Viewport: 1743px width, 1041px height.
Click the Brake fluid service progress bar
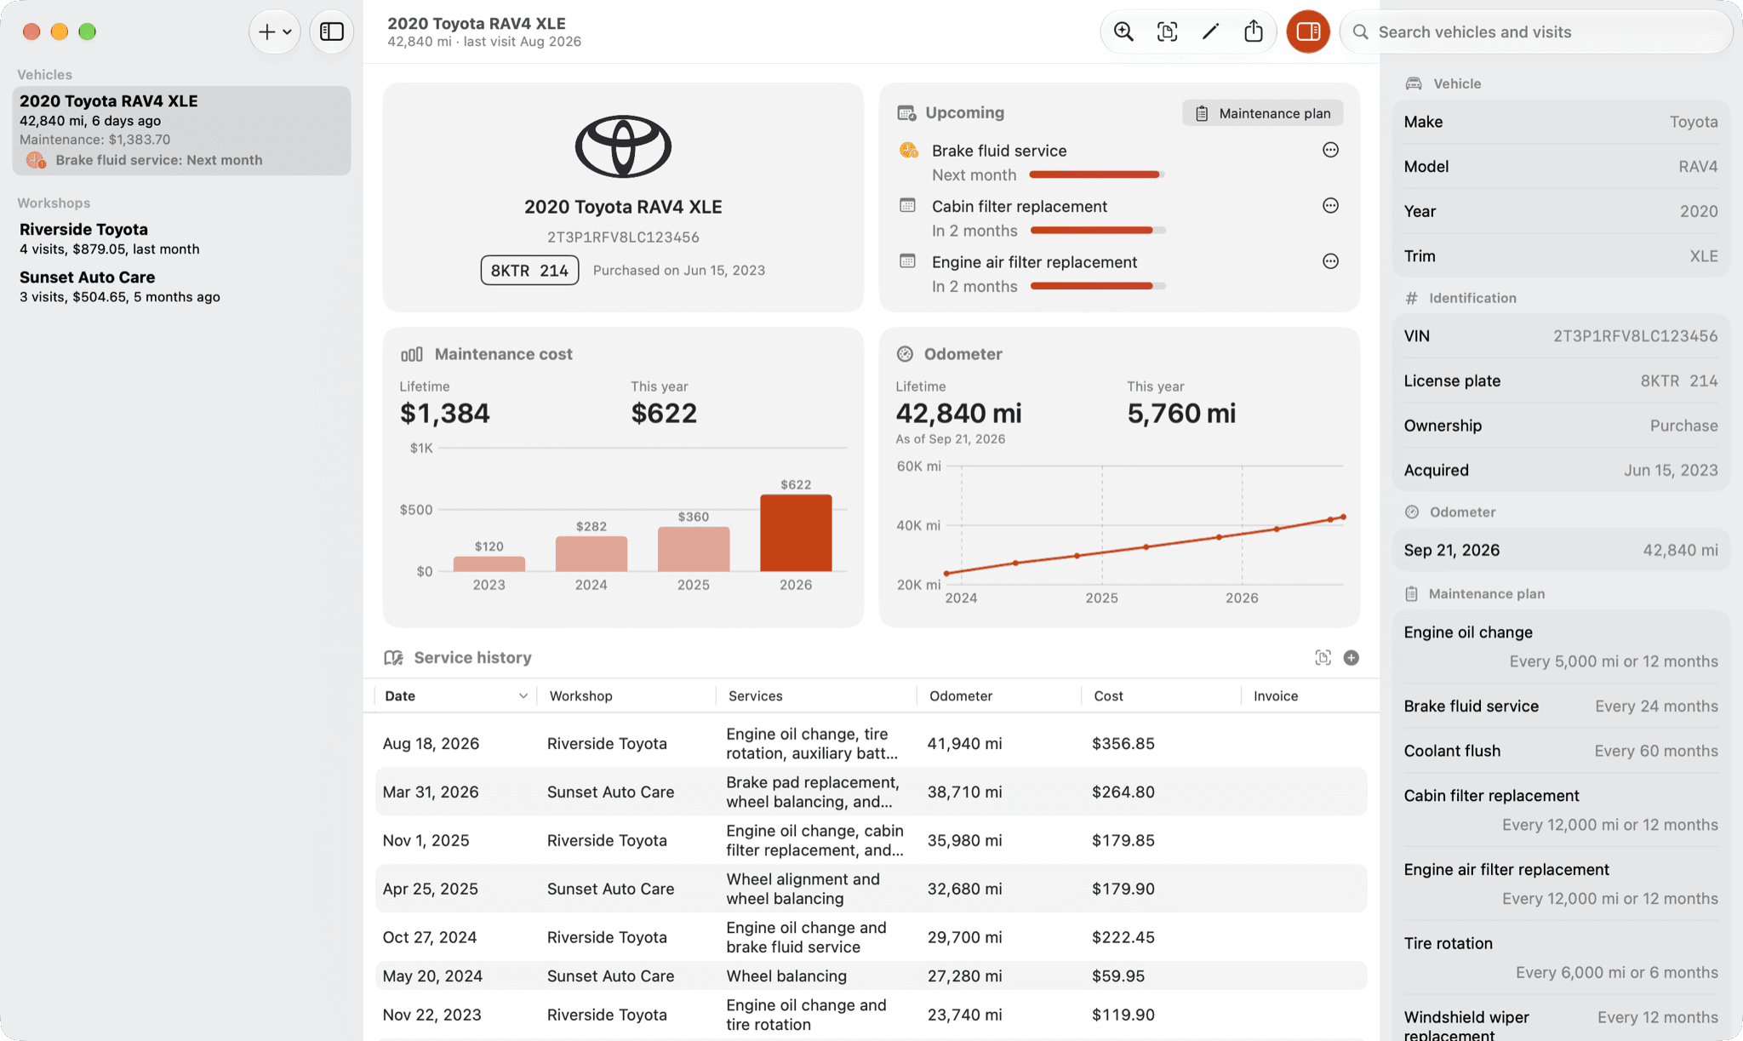click(1096, 174)
